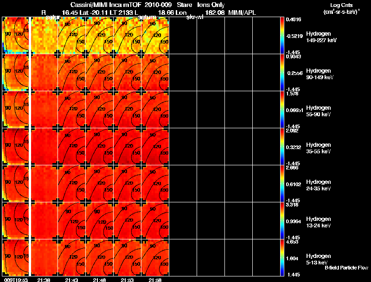Viewport: 371px width, 282px height.
Task: Choose the 90-149 keV image at 21:53
Action: tap(127, 73)
